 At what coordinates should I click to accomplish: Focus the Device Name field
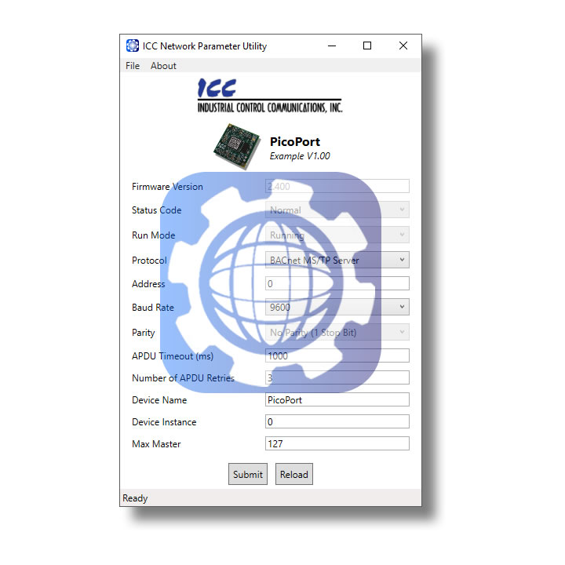337,399
